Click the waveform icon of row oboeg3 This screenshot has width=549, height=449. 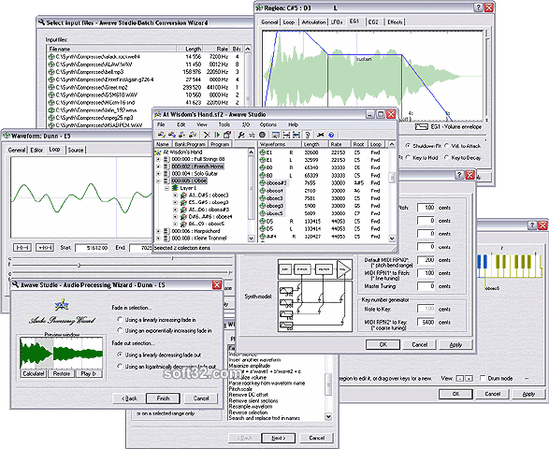point(262,206)
